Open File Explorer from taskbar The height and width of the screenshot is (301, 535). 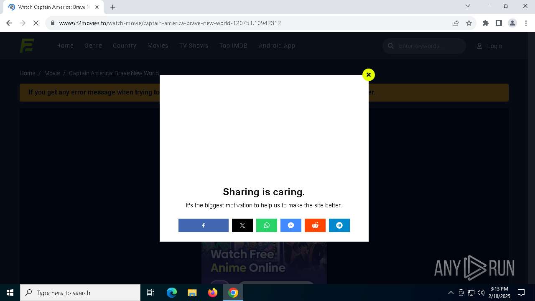(192, 293)
